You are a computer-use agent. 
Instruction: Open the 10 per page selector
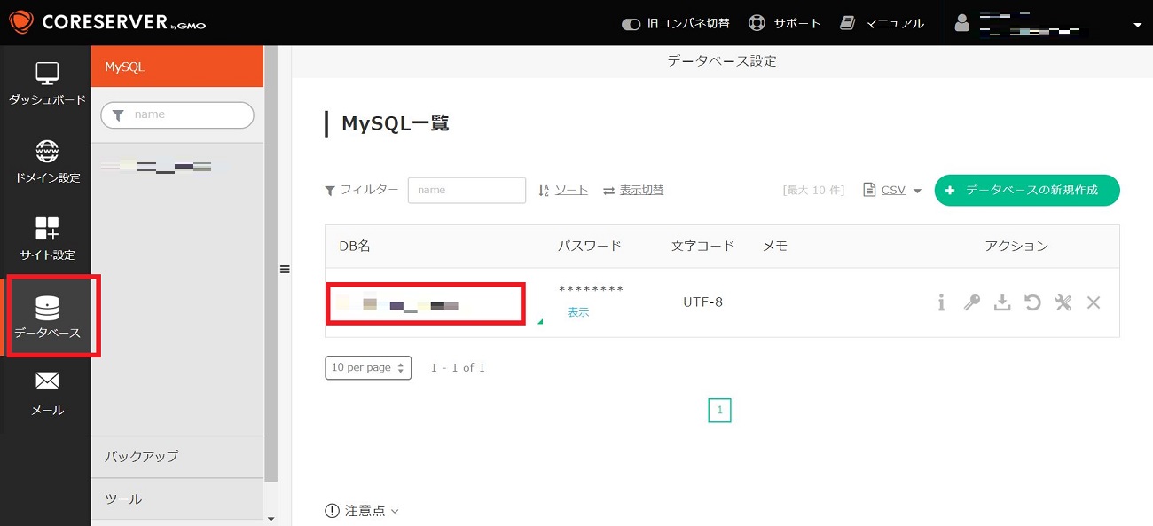tap(368, 368)
